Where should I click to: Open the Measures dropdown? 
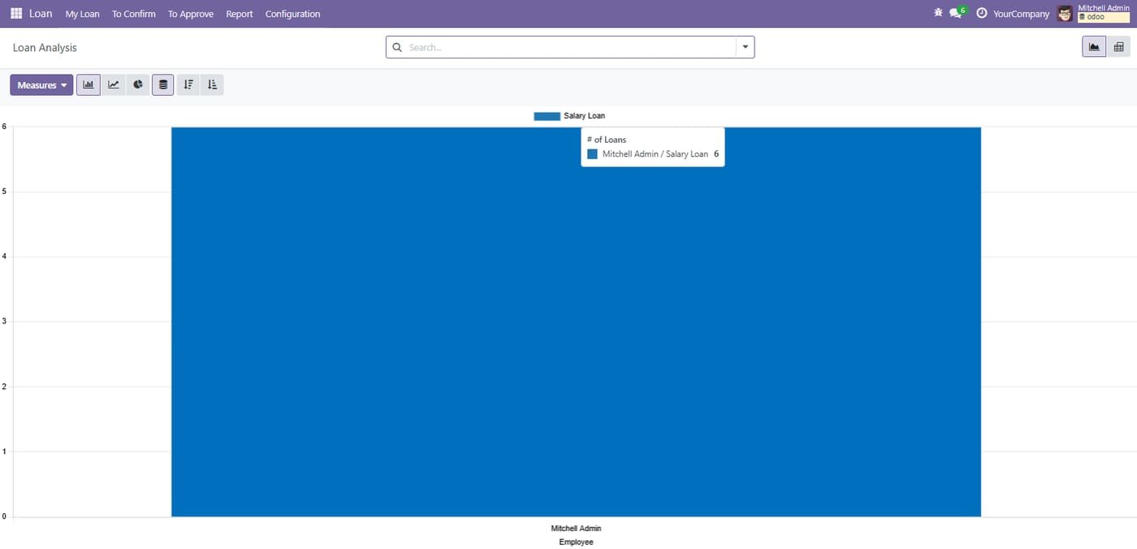tap(41, 84)
